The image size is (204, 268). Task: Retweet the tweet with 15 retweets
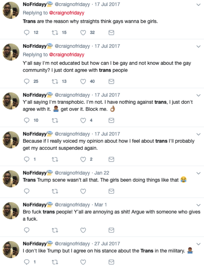click(55, 32)
